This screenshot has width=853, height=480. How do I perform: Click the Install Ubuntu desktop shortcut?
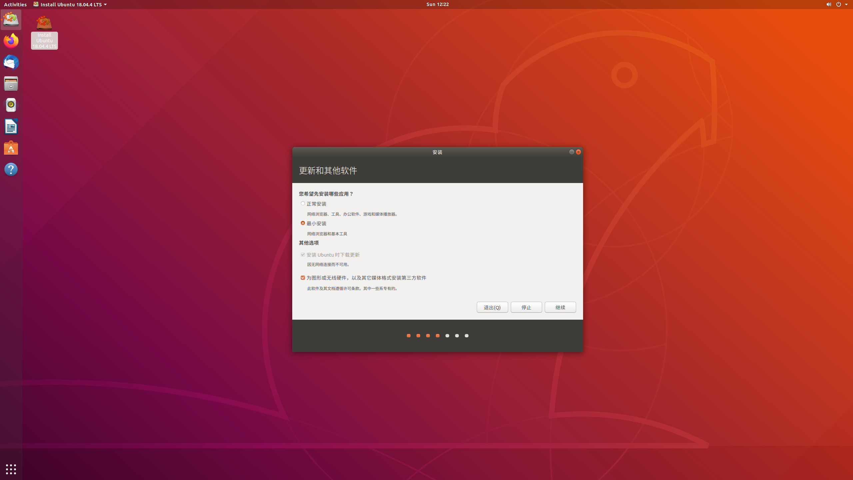tap(44, 23)
